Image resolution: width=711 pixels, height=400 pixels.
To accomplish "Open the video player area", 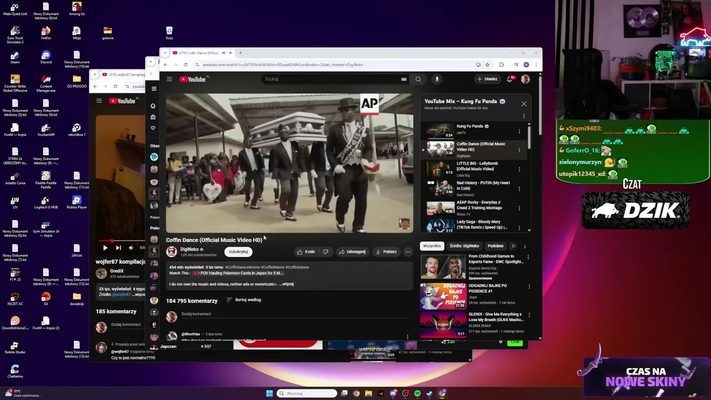I will [x=289, y=163].
